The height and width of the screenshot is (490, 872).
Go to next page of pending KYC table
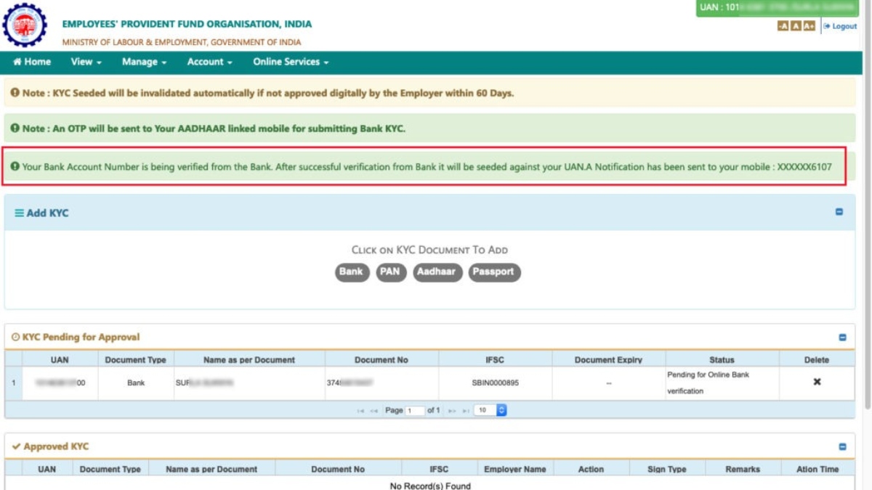(451, 411)
